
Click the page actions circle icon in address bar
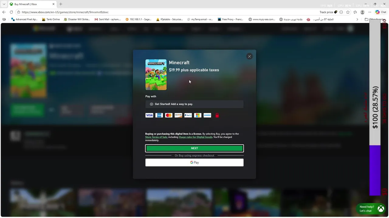[x=341, y=12]
